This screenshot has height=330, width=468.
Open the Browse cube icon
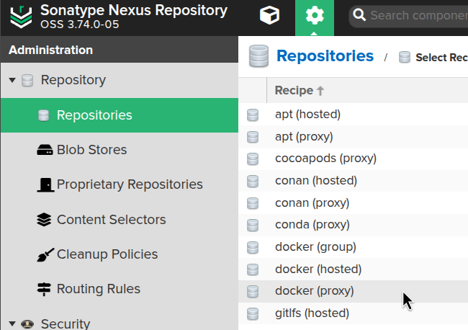click(269, 15)
